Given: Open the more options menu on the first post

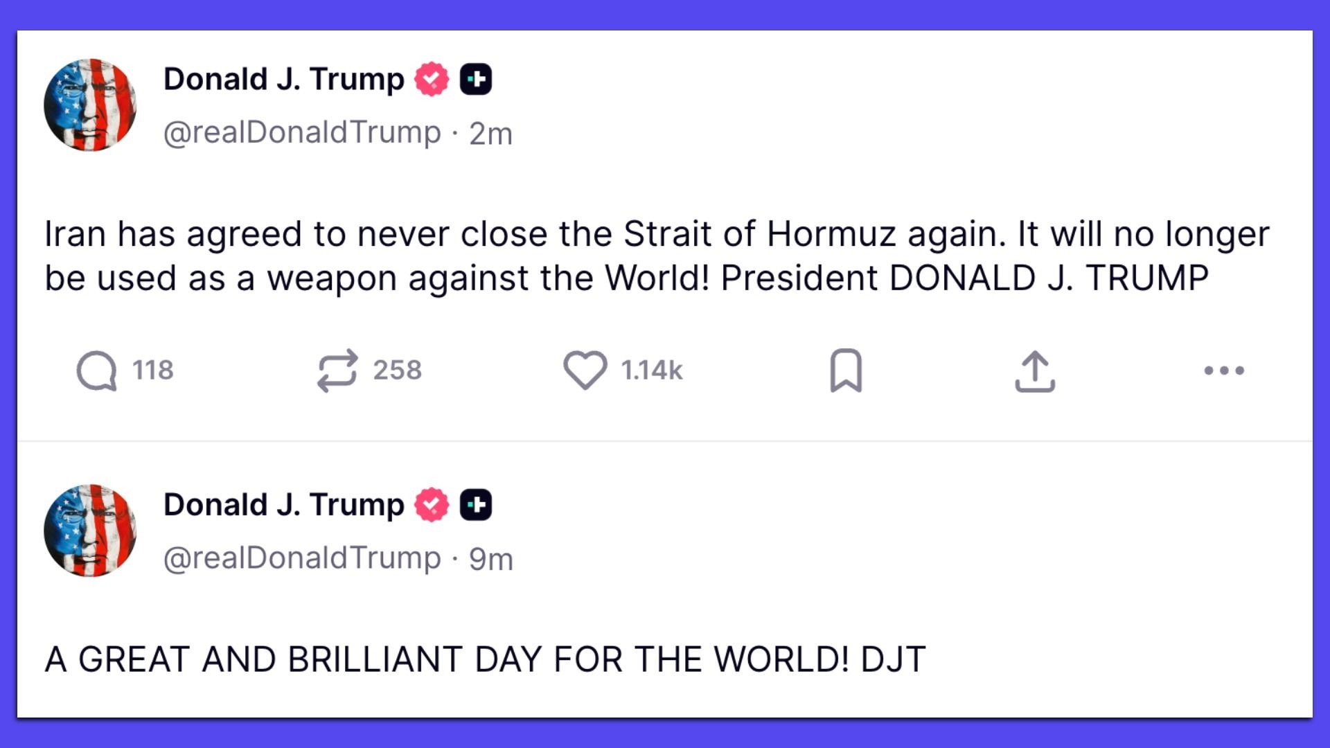Looking at the screenshot, I should 1226,371.
